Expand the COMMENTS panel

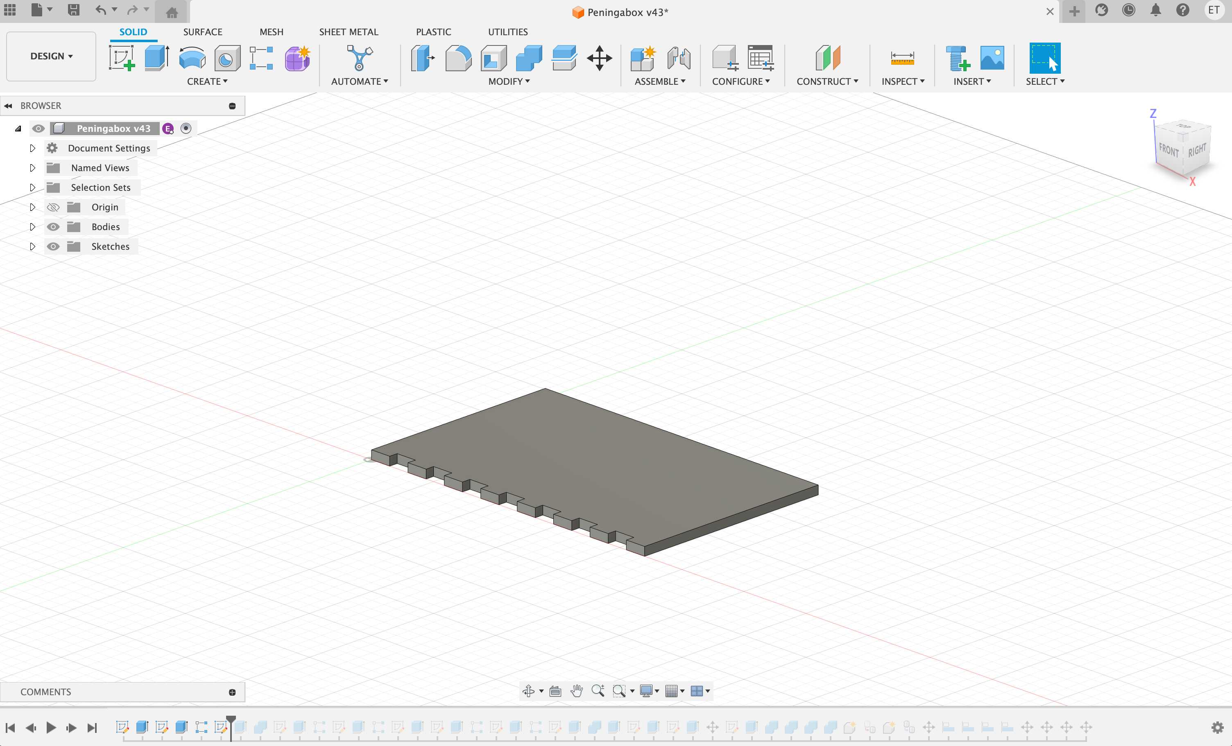click(x=232, y=692)
